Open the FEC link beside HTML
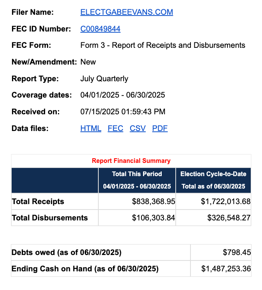 tap(115, 128)
